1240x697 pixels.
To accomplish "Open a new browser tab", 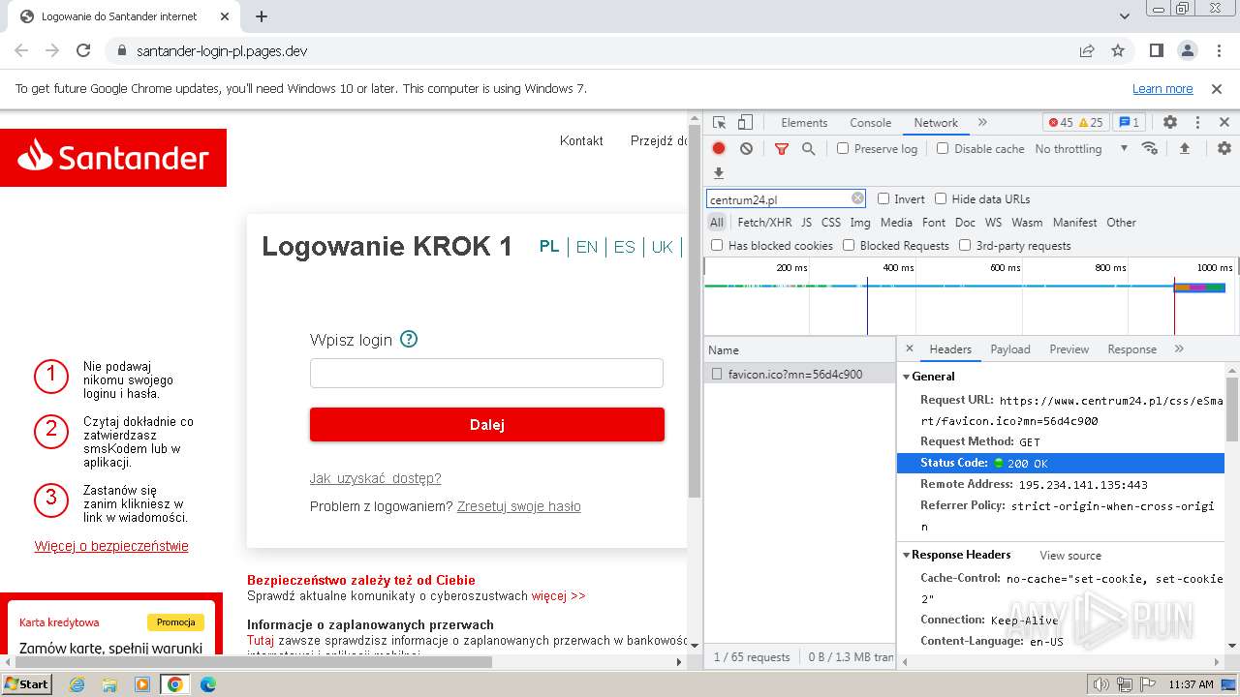I will coord(262,16).
